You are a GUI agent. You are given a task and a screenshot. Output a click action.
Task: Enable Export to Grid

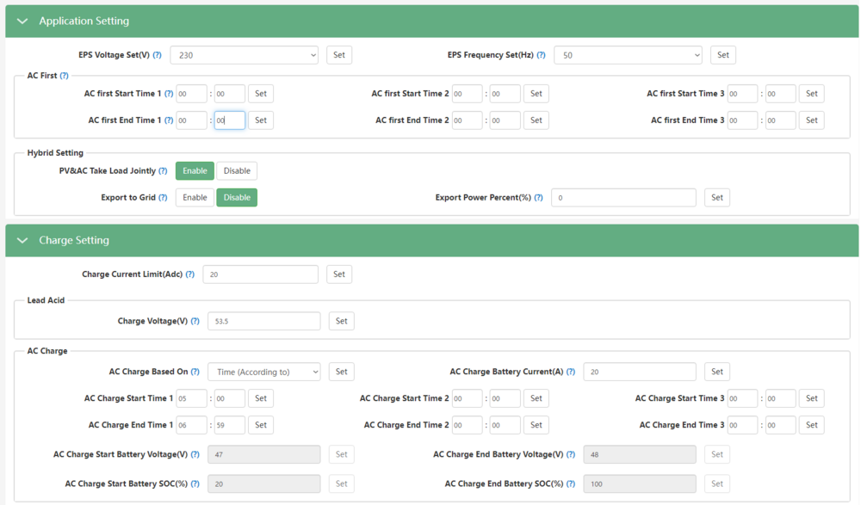click(x=195, y=198)
